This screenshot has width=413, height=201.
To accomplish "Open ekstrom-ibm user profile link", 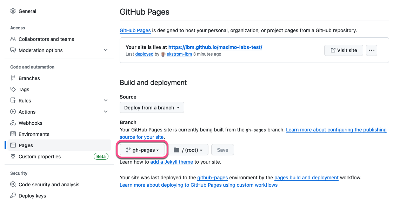I will [x=179, y=54].
